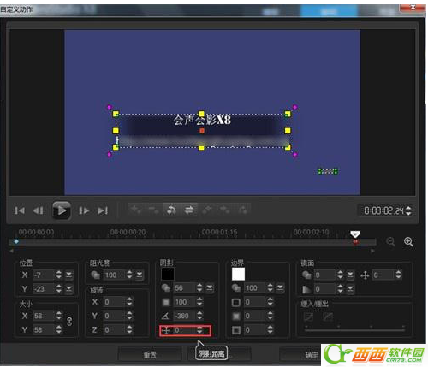Toggle the ease in icon

[x=308, y=317]
